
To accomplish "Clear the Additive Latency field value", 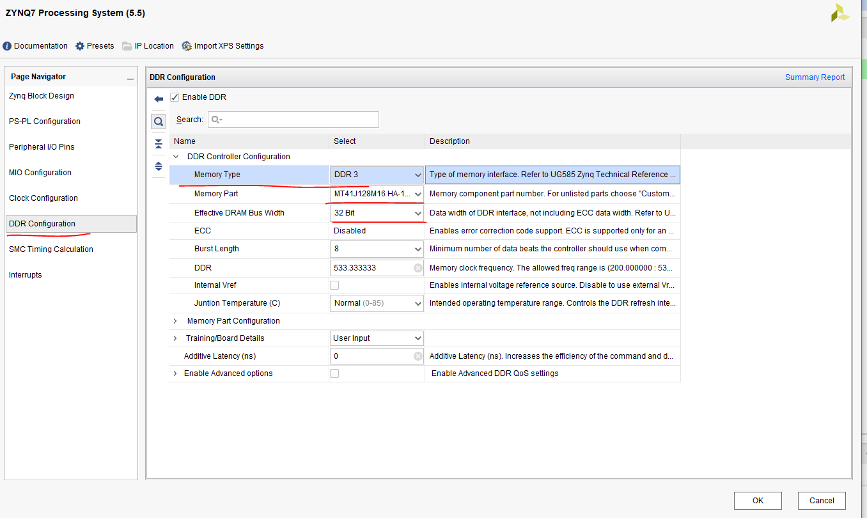I will click(x=418, y=356).
